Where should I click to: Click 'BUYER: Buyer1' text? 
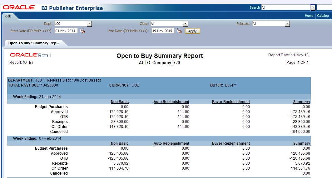223,85
